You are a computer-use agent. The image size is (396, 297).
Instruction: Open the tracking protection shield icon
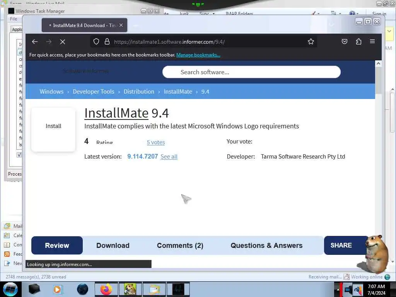[x=96, y=41]
